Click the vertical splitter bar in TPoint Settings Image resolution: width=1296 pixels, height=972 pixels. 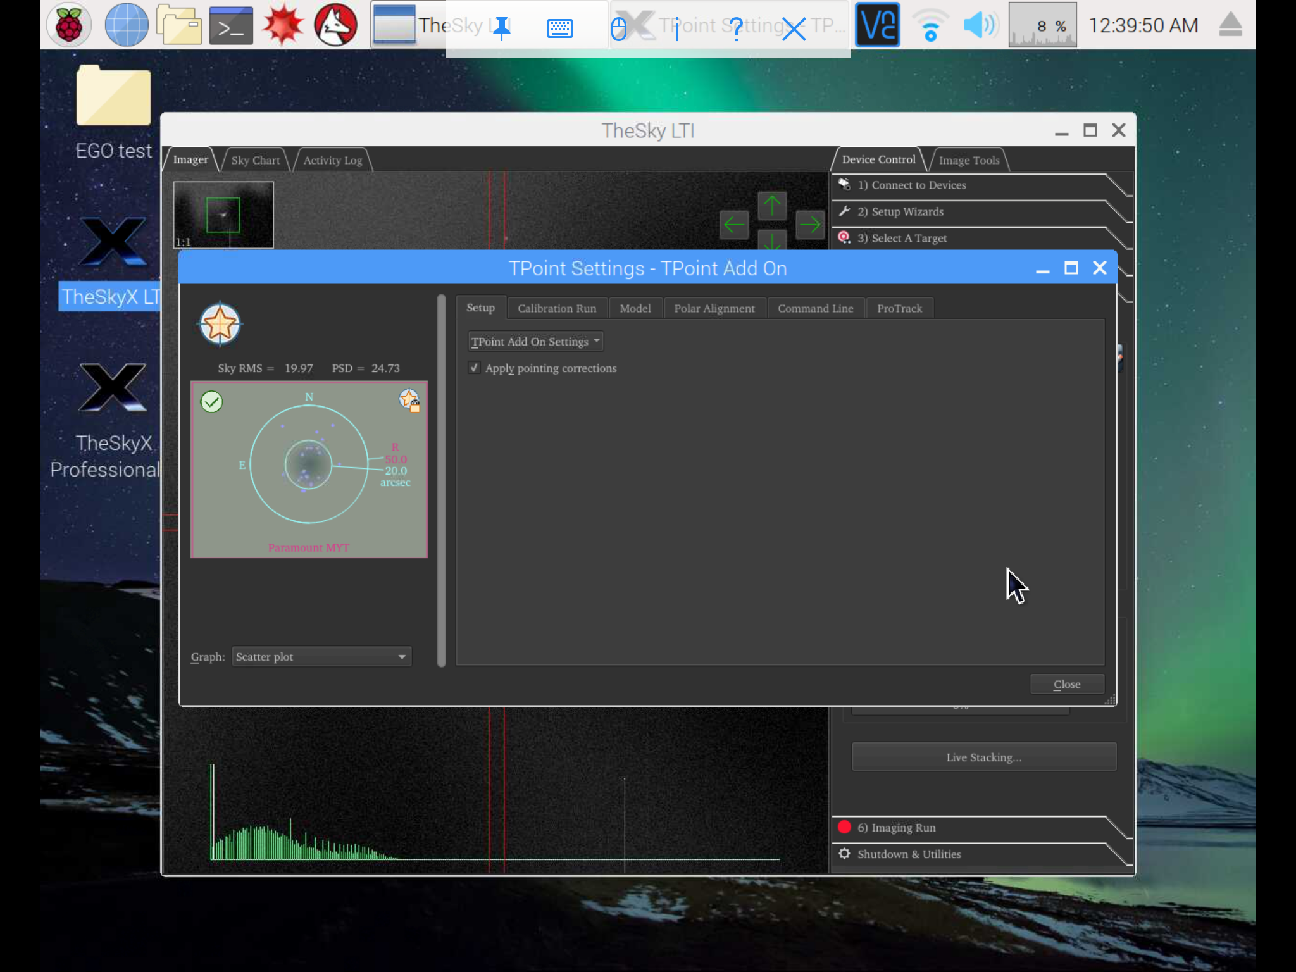[x=441, y=481]
